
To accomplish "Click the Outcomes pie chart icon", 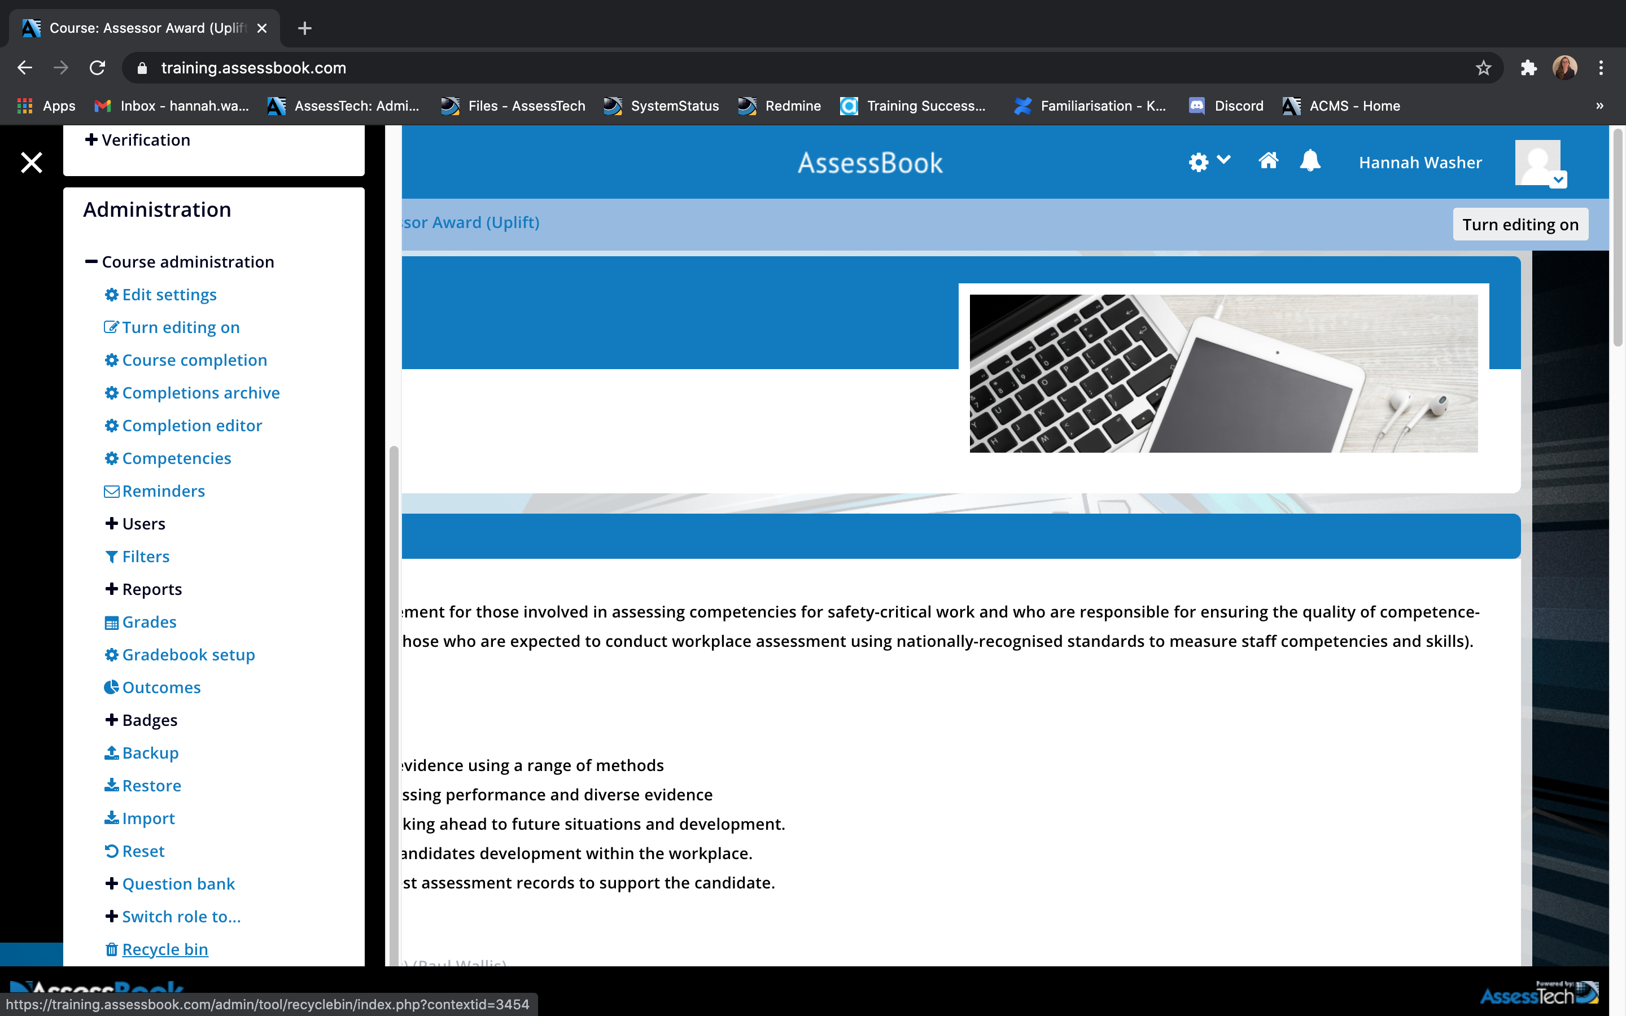I will click(112, 687).
